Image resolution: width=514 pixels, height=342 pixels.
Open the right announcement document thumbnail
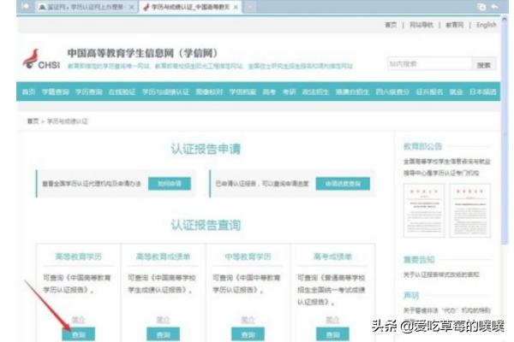click(x=470, y=210)
